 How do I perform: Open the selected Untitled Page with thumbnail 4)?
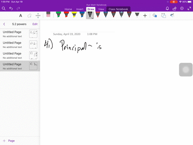point(20,66)
